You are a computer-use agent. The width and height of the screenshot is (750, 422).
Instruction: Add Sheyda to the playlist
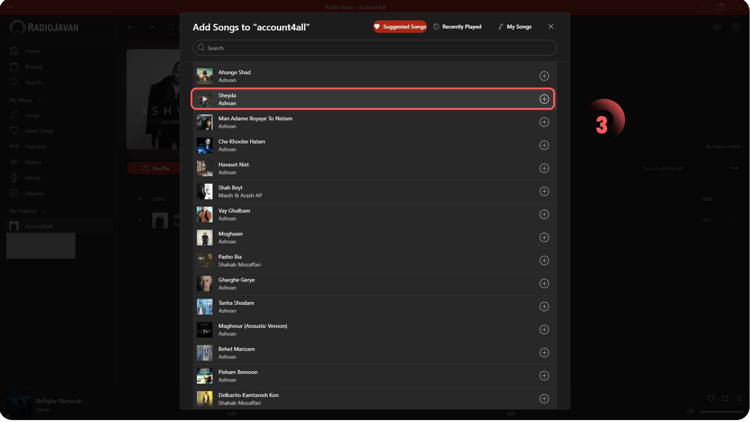[x=544, y=99]
